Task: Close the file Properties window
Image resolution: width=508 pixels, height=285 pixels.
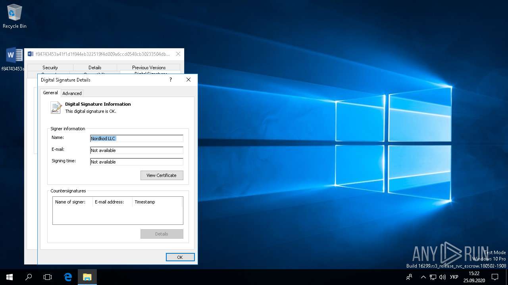Action: coord(178,54)
